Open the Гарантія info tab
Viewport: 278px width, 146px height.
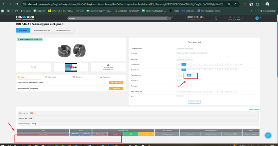105,77
